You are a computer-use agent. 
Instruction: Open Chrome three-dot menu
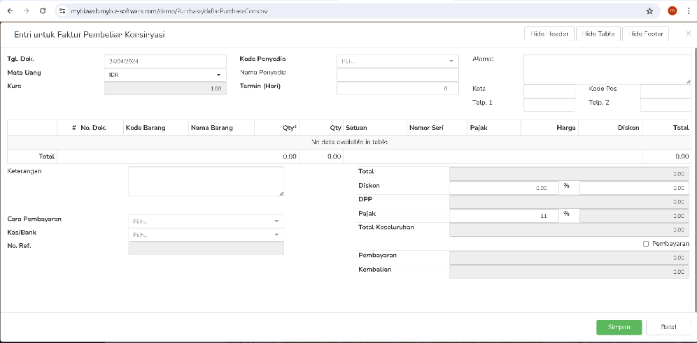point(688,10)
